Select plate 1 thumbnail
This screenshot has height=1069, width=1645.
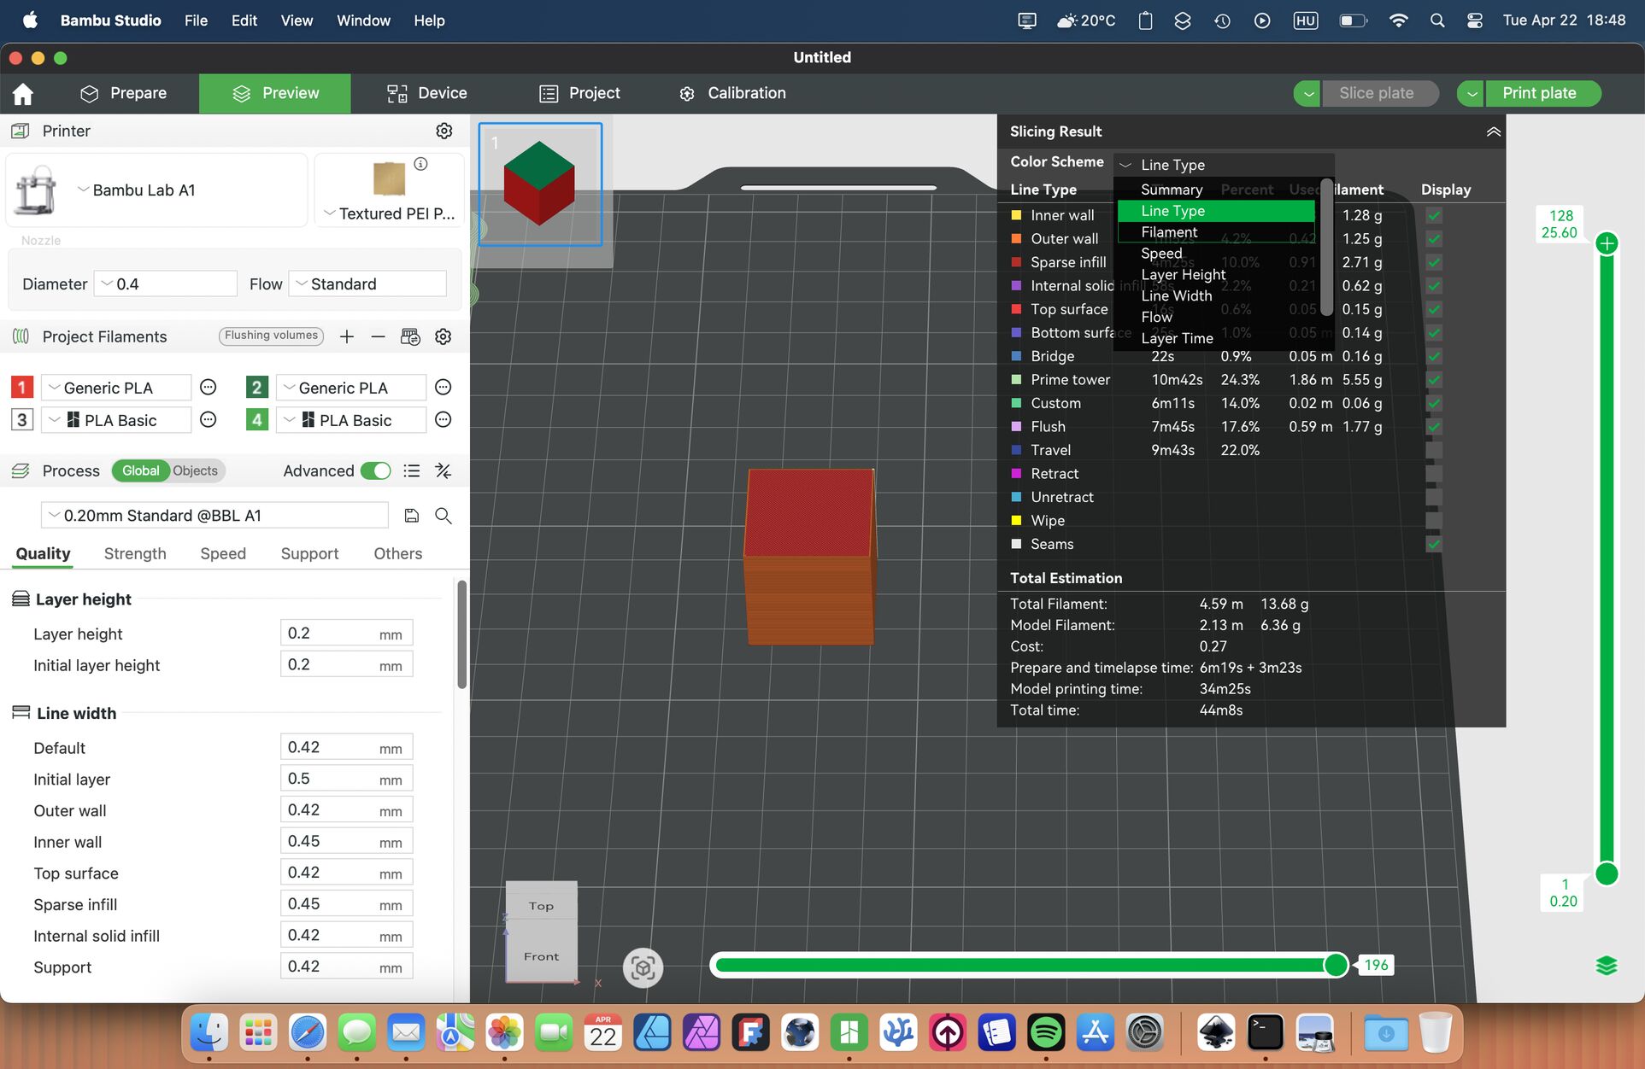pos(540,184)
